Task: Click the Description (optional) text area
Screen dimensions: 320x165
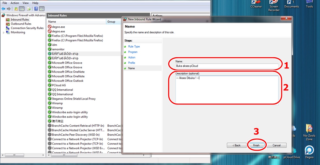Action: tap(227, 90)
